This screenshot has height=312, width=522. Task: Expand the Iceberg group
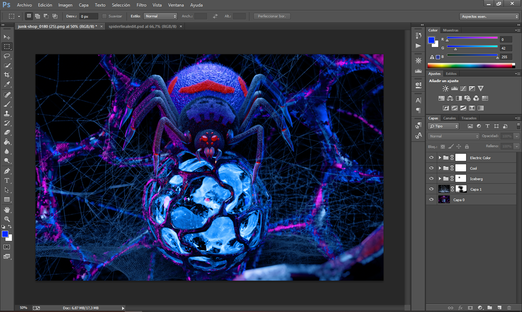pos(440,179)
